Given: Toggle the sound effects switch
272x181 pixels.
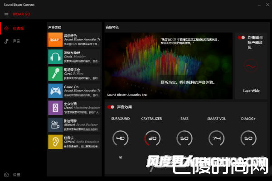Looking at the screenshot, I should pyautogui.click(x=111, y=107).
